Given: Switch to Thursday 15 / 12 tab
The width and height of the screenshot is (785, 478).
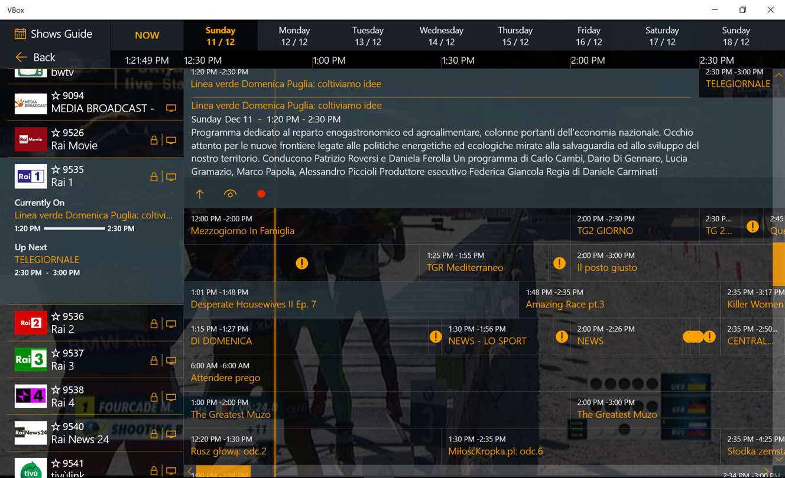Looking at the screenshot, I should (515, 35).
